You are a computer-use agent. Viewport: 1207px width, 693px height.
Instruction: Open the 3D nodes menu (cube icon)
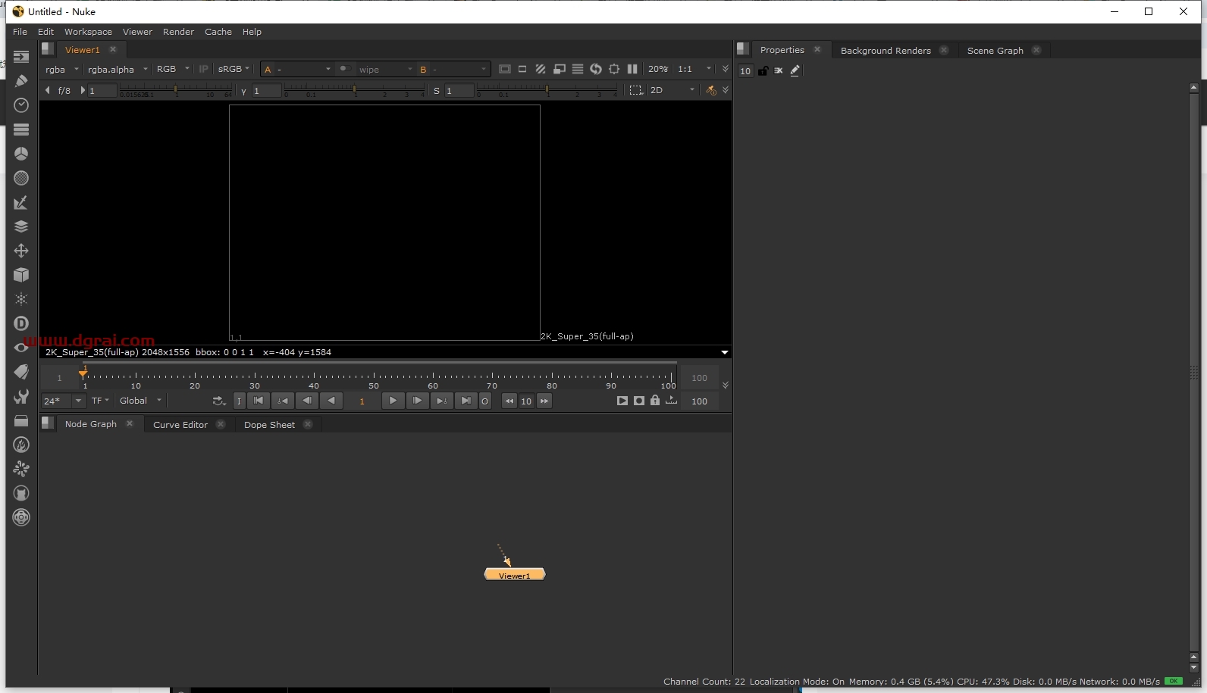point(21,275)
